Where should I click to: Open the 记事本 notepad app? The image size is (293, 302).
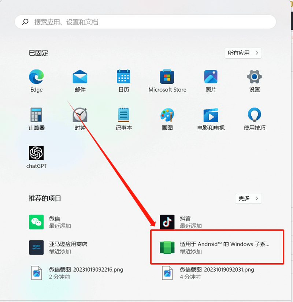coord(123,115)
